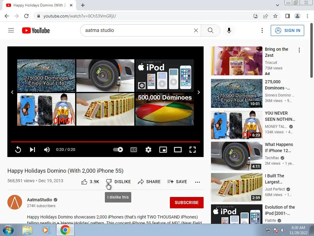The image size is (314, 236).
Task: Open the AatmaStudio channel avatar
Action: pos(15,202)
